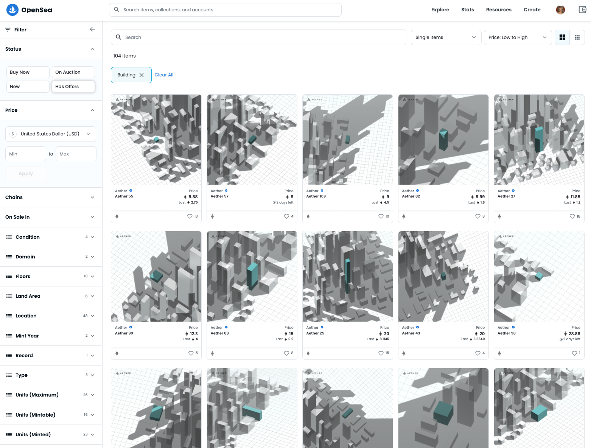Switch to small grid view
This screenshot has height=448, width=591.
[x=577, y=37]
